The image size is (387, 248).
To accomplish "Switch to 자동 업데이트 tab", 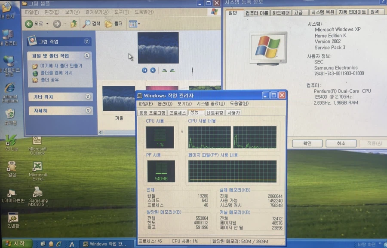I will point(352,12).
